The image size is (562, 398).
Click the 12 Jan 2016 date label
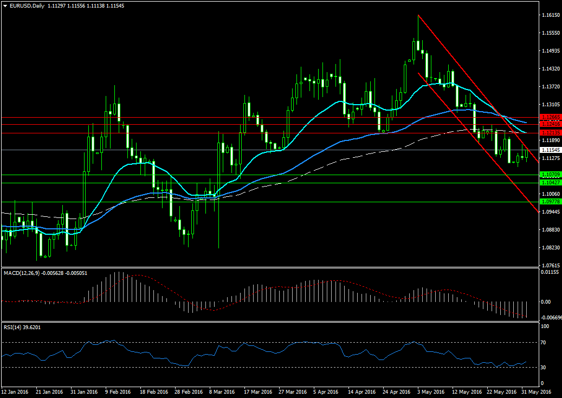15,391
